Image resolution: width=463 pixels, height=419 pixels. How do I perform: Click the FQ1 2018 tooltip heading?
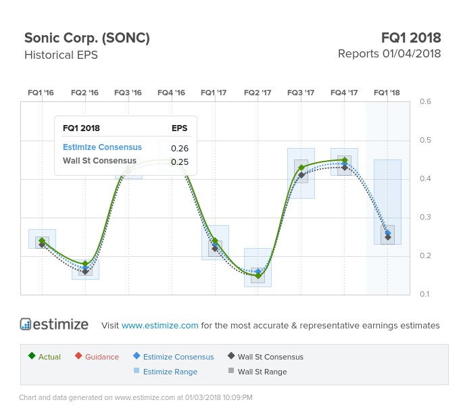click(x=81, y=128)
